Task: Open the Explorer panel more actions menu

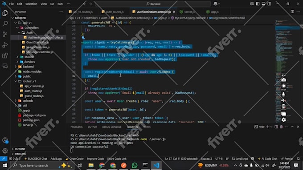Action: (61, 12)
